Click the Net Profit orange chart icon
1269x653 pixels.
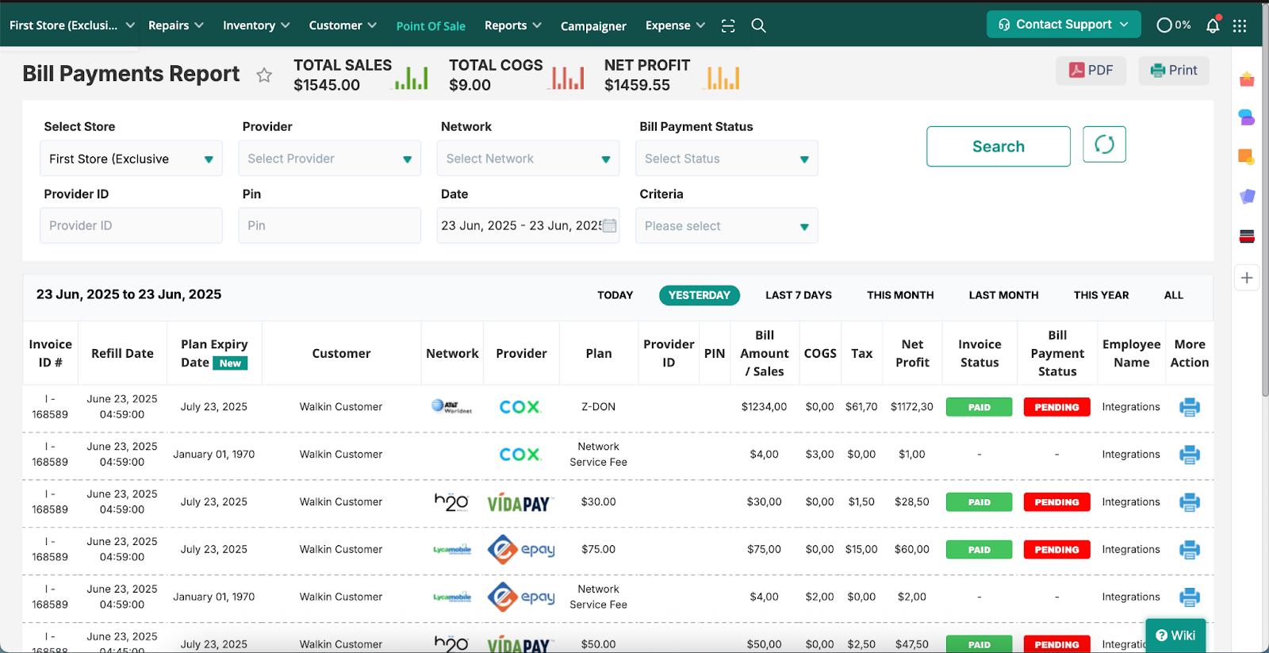pyautogui.click(x=723, y=77)
